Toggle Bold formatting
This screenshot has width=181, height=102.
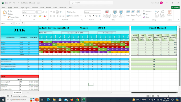(x=23, y=16)
